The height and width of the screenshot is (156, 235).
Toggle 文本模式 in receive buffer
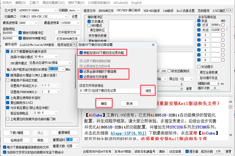pyautogui.click(x=89, y=21)
